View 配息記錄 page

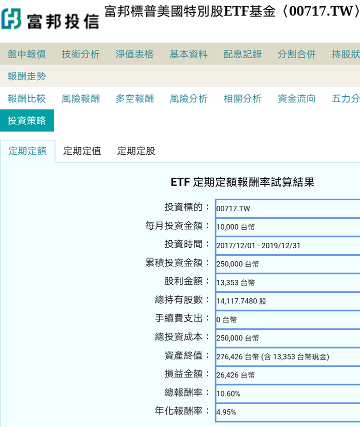243,54
